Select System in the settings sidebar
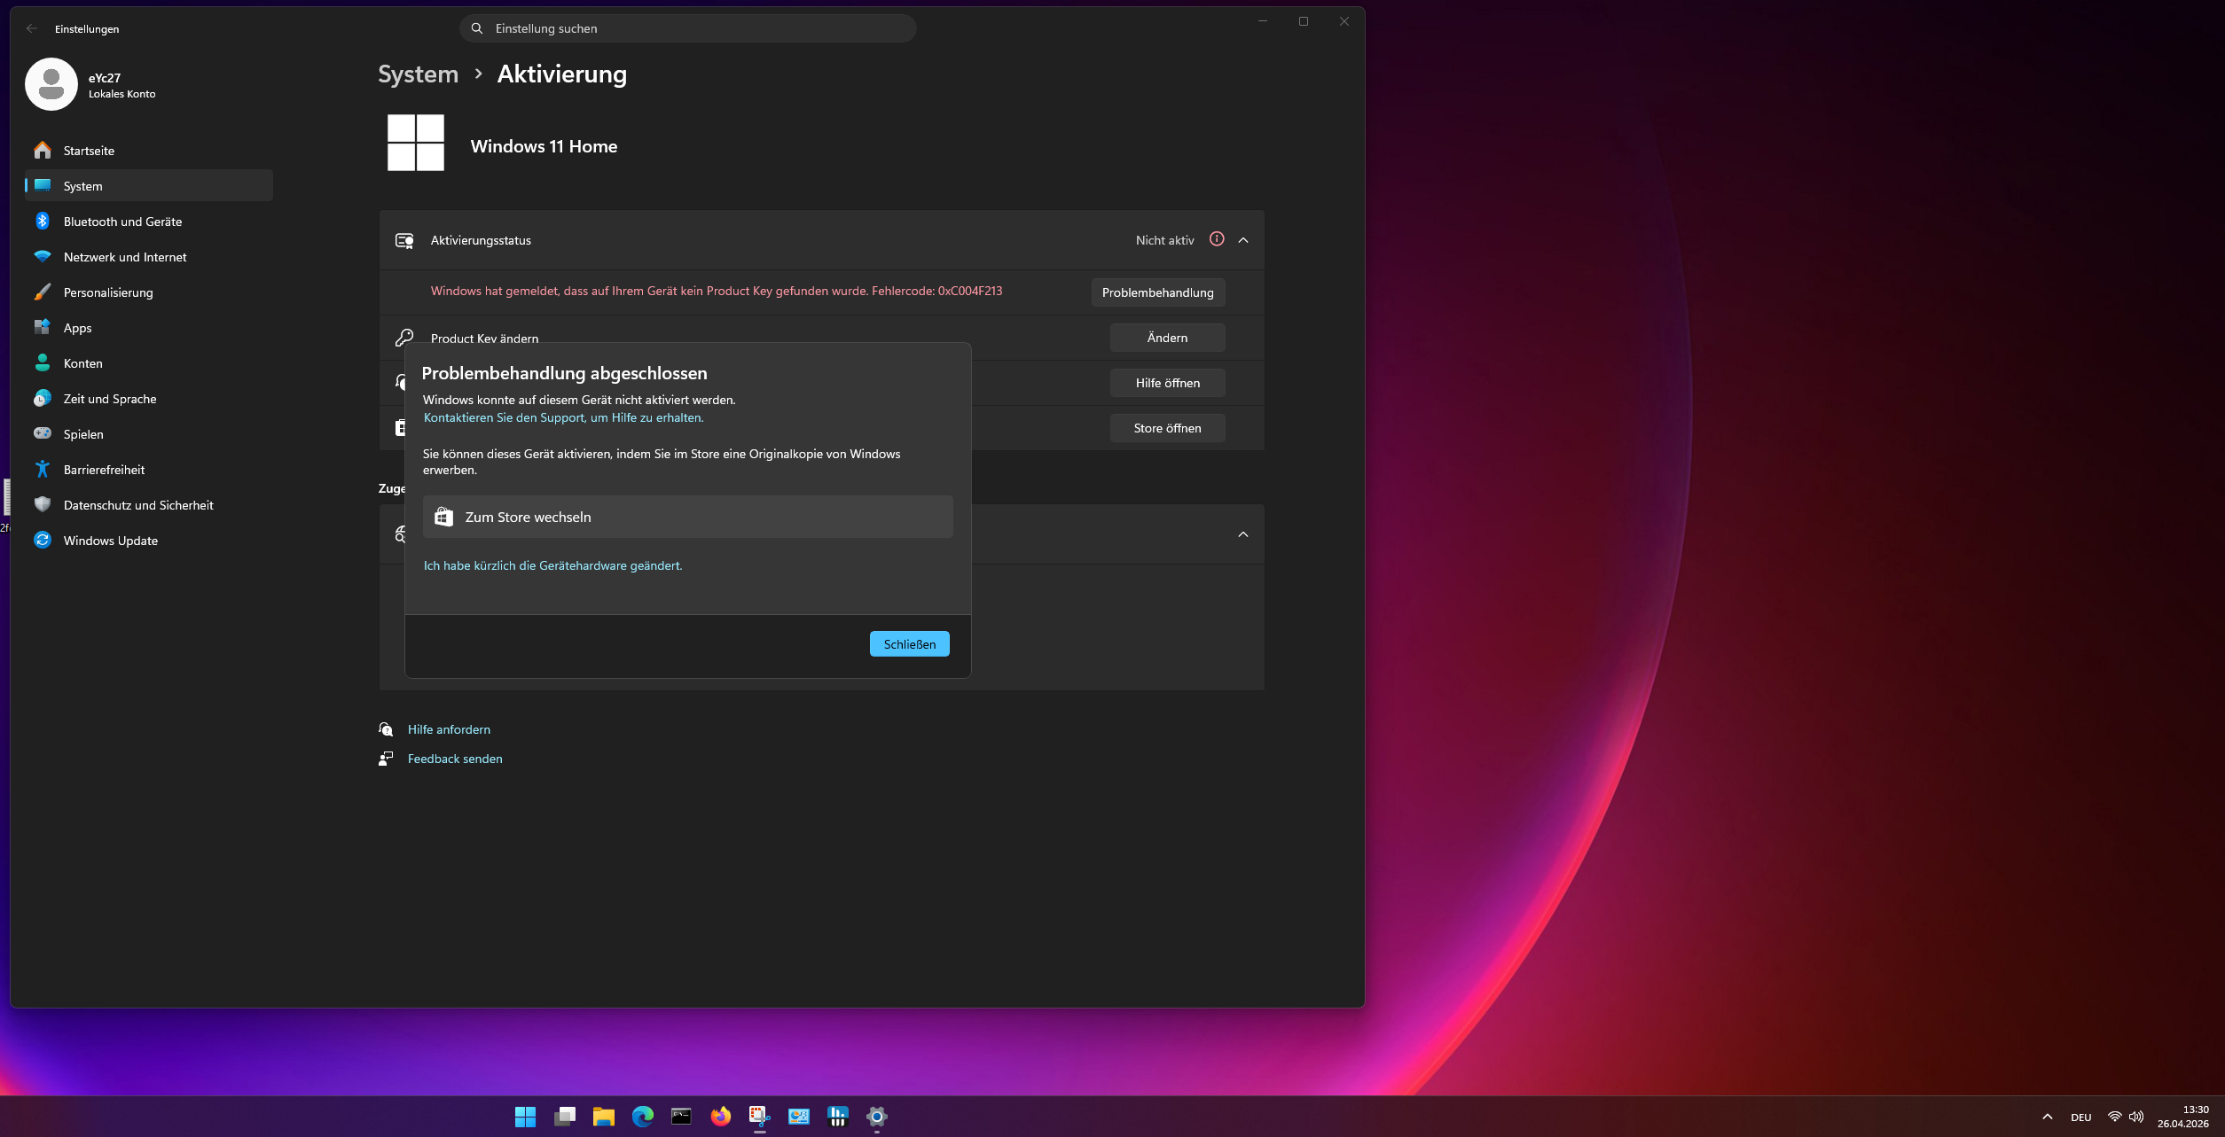 [x=149, y=186]
